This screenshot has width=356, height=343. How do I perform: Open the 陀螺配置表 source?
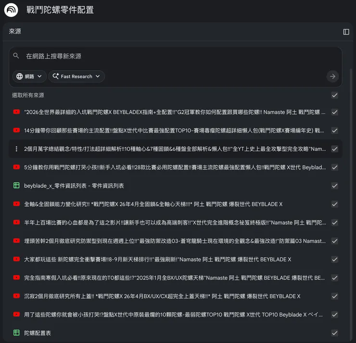point(38,333)
